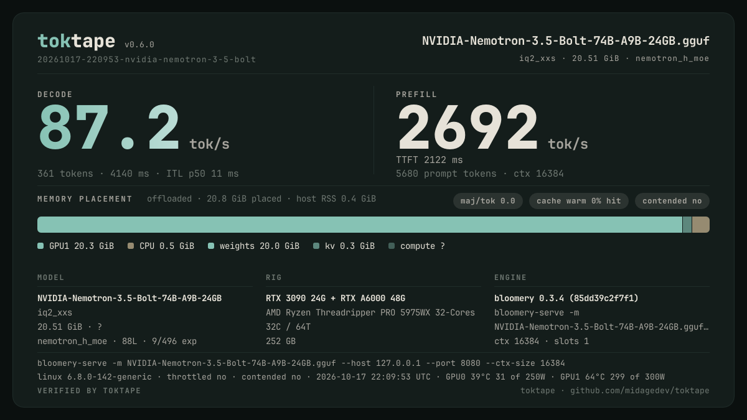The height and width of the screenshot is (420, 747).
Task: Click the ctx 16384 · slots 1 row
Action: coord(542,341)
